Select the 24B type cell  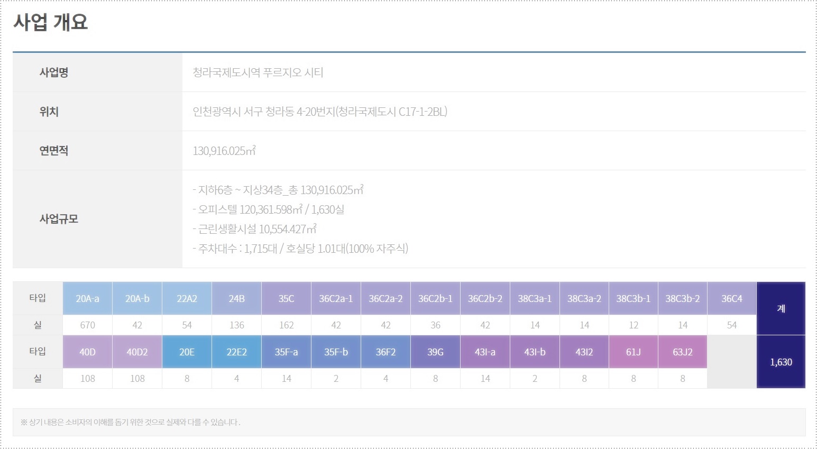point(237,299)
